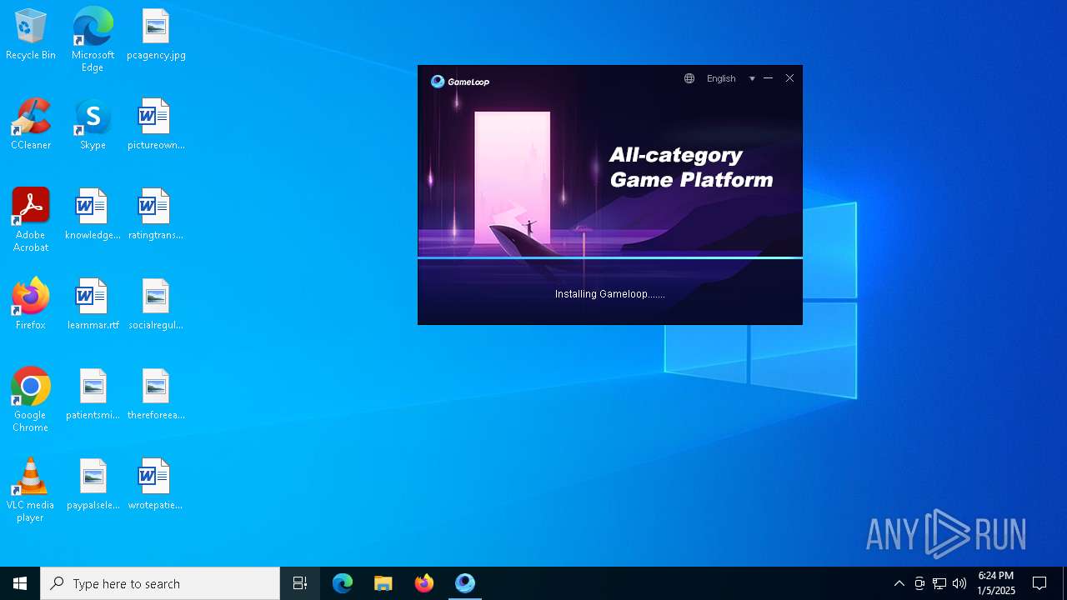Image resolution: width=1067 pixels, height=600 pixels.
Task: Launch Firefox from the taskbar
Action: (x=424, y=583)
